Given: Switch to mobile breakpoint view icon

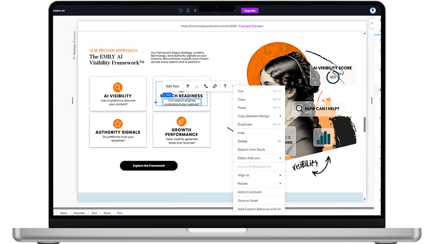Looking at the screenshot, I should pos(195,11).
